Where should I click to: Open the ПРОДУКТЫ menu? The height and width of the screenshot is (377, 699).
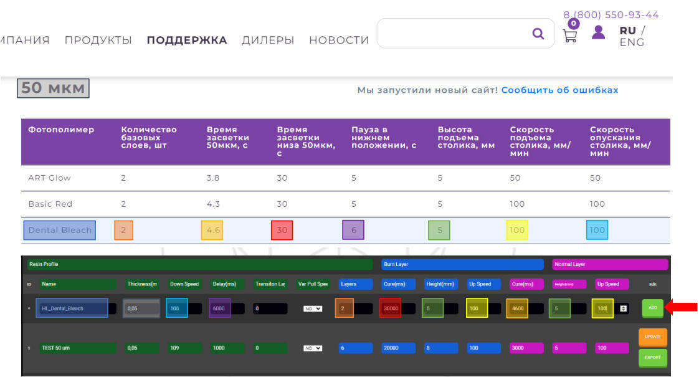98,40
